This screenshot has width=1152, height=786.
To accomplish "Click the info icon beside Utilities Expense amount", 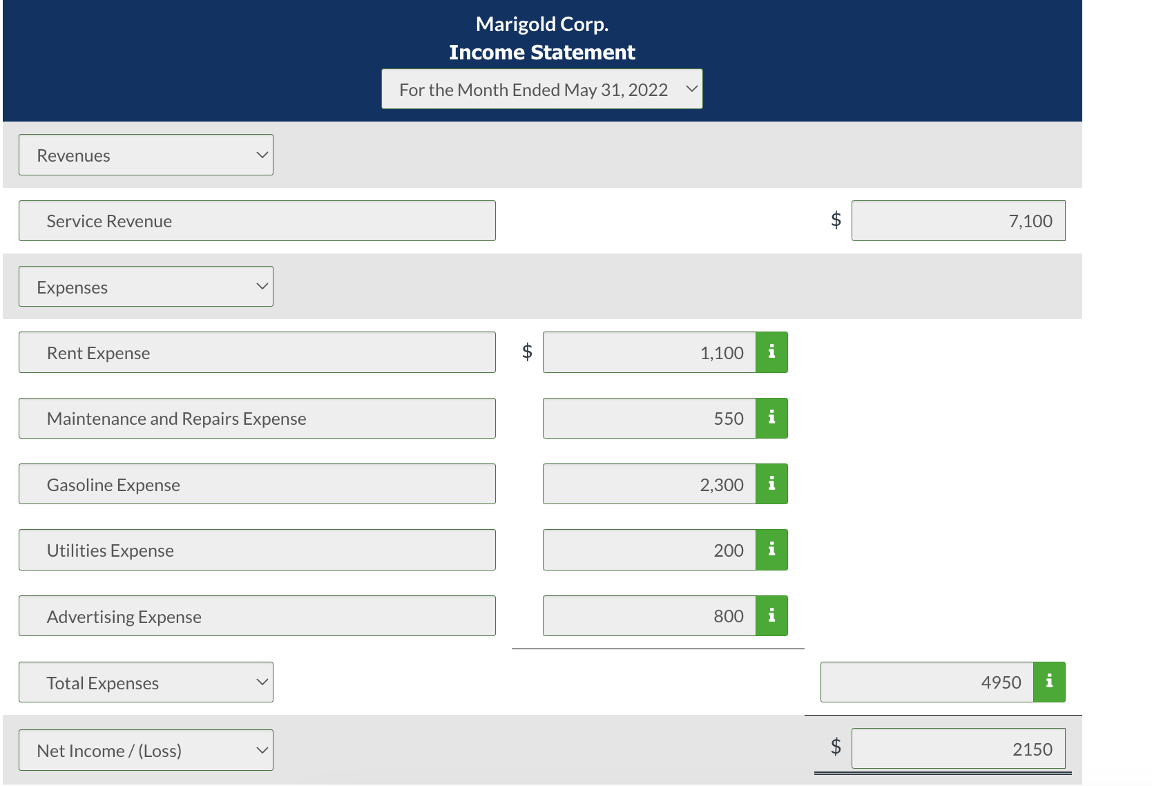I will (x=771, y=550).
